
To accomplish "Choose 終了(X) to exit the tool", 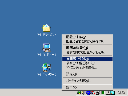I will [x=87, y=87].
